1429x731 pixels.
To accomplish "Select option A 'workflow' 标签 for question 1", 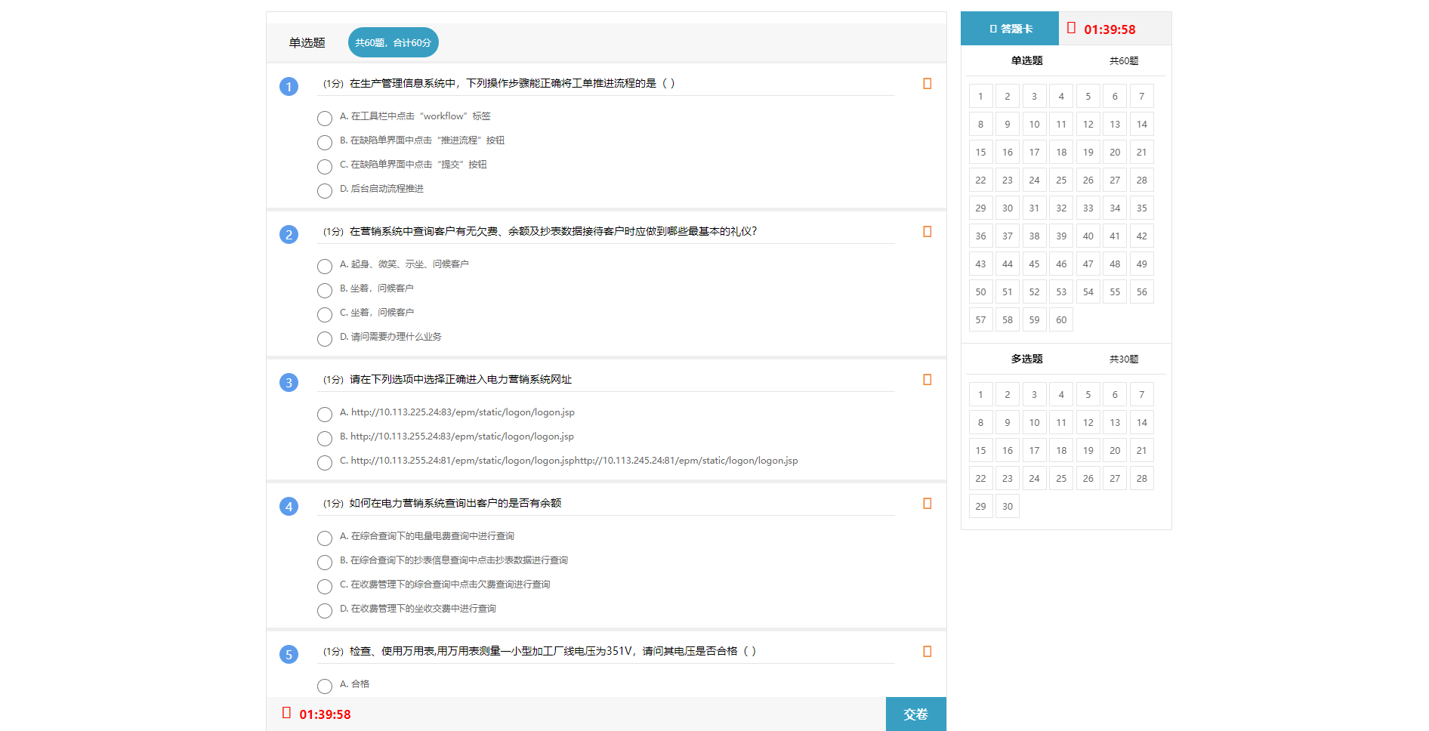I will [325, 118].
